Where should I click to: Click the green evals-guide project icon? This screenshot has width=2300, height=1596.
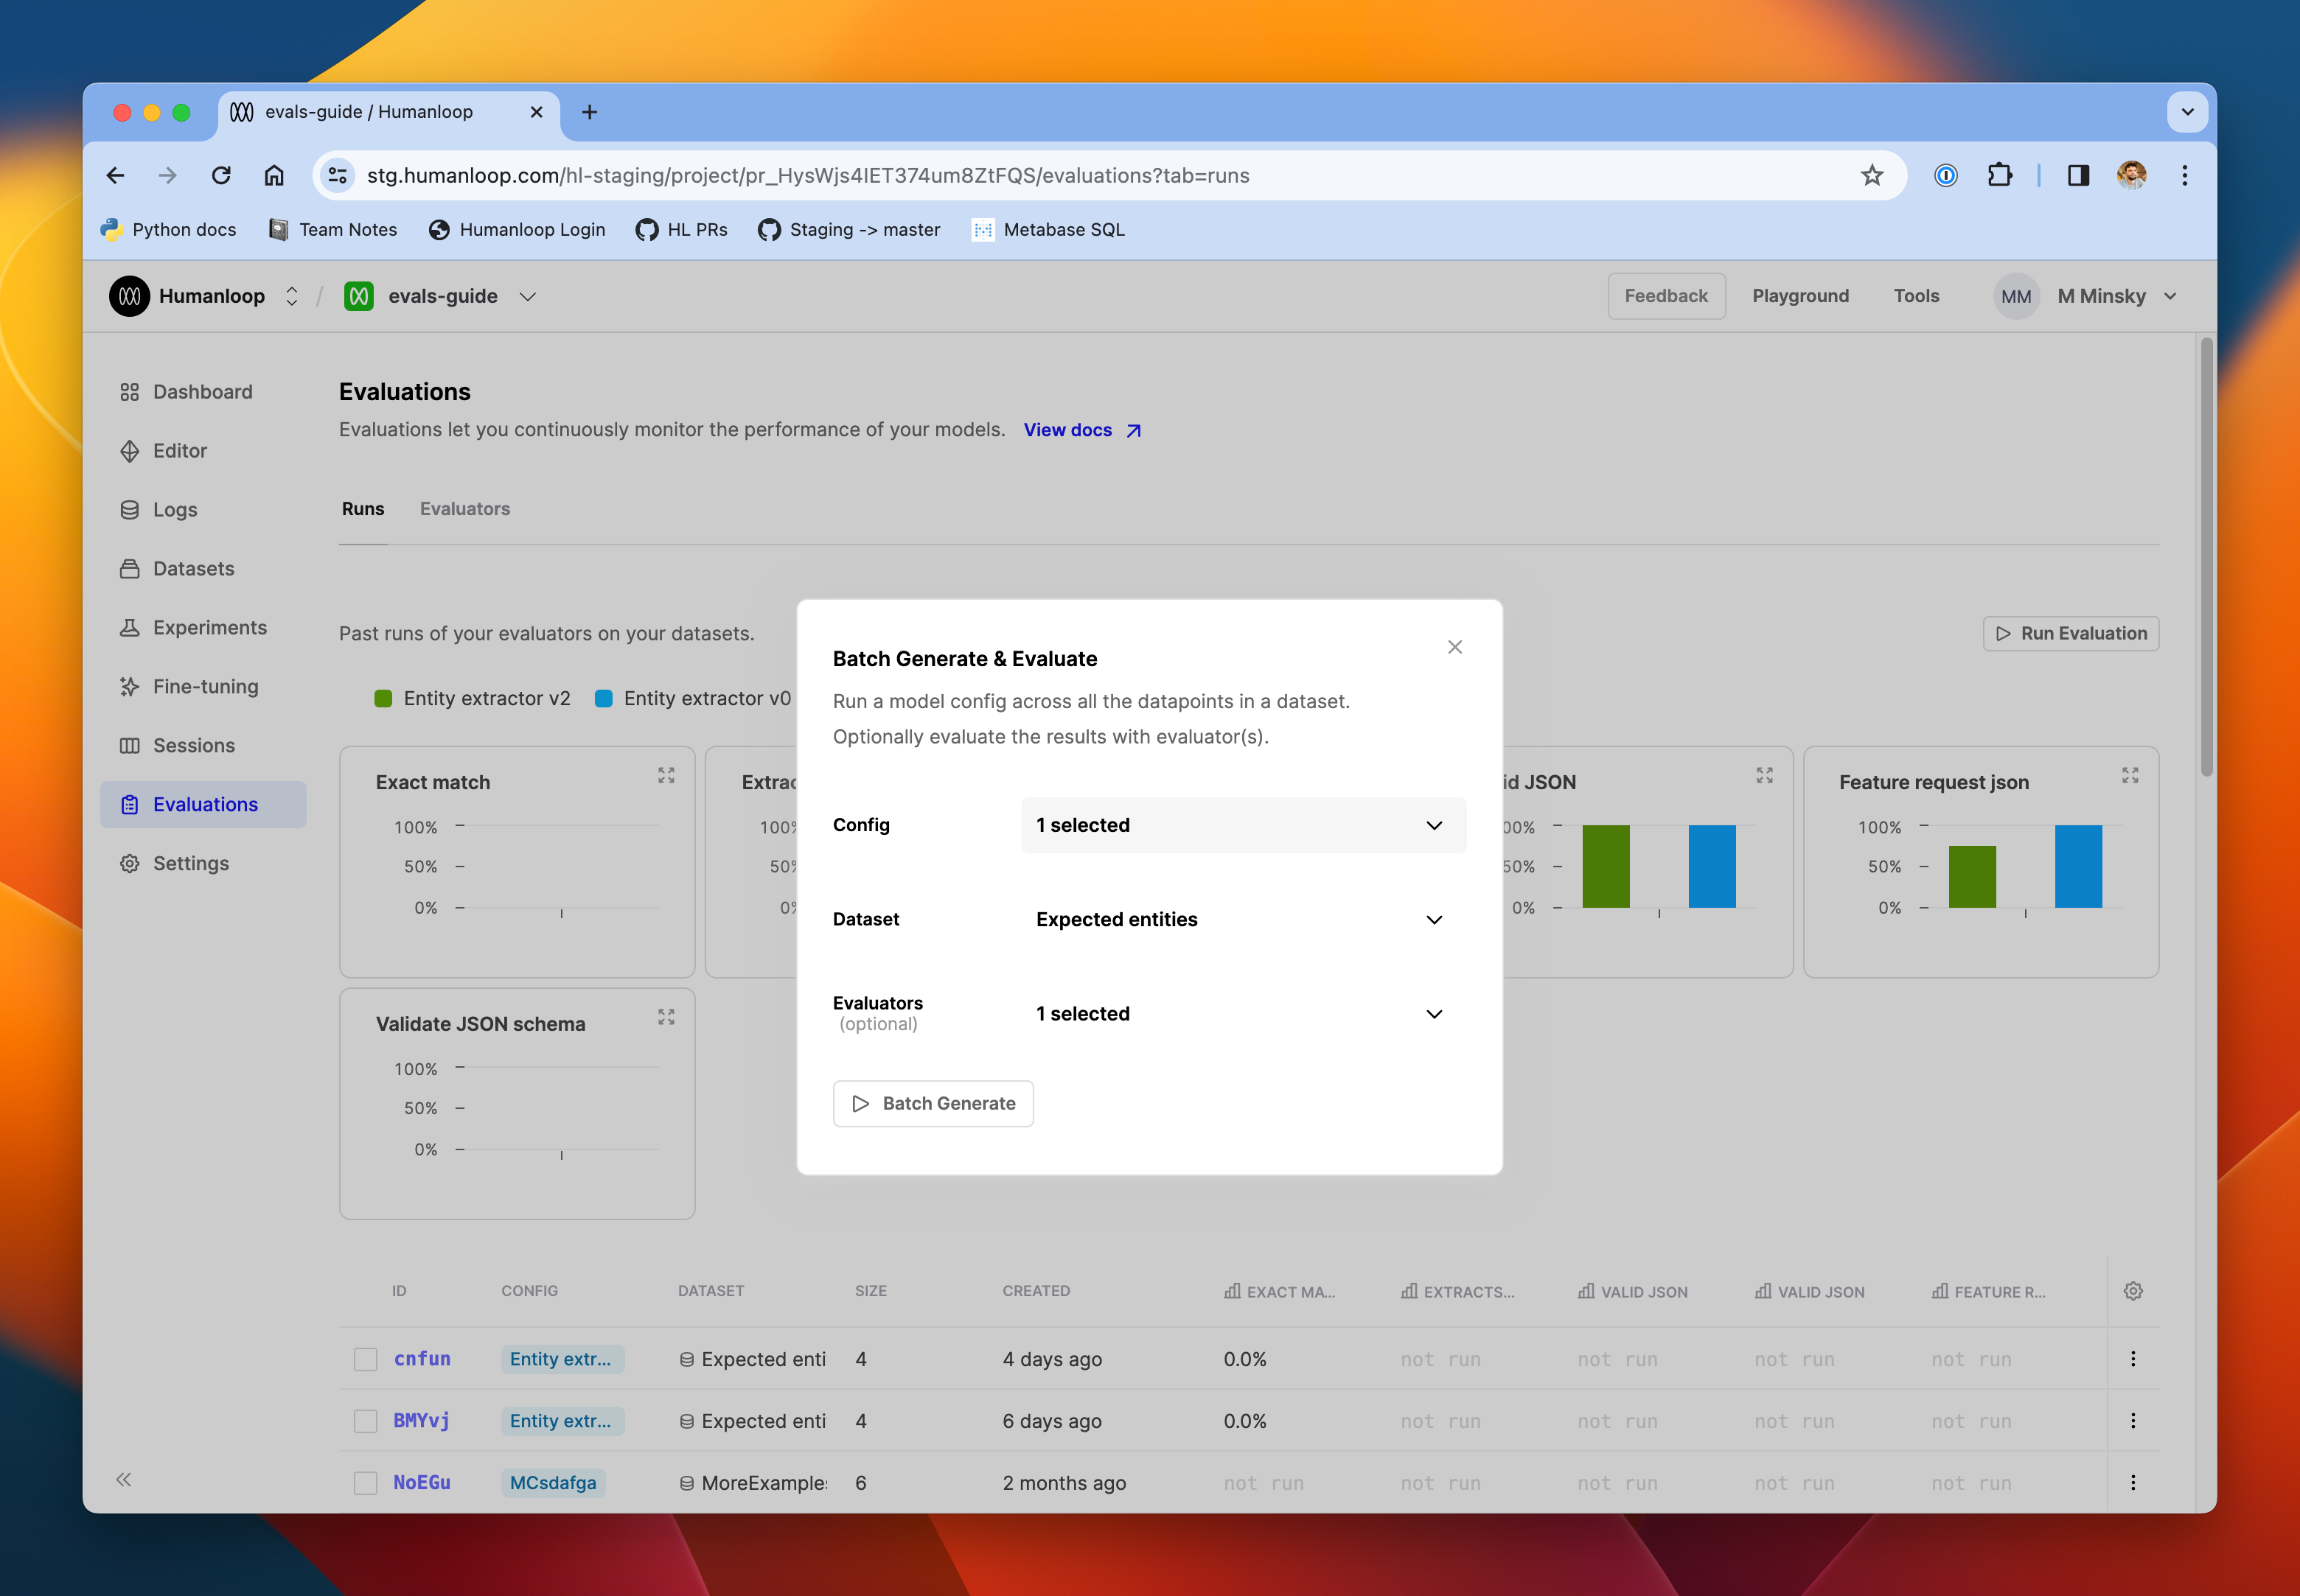tap(359, 296)
